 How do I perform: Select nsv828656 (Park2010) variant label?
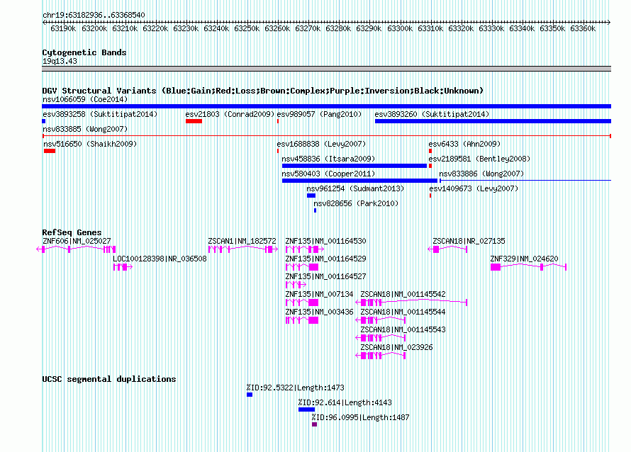tap(356, 203)
